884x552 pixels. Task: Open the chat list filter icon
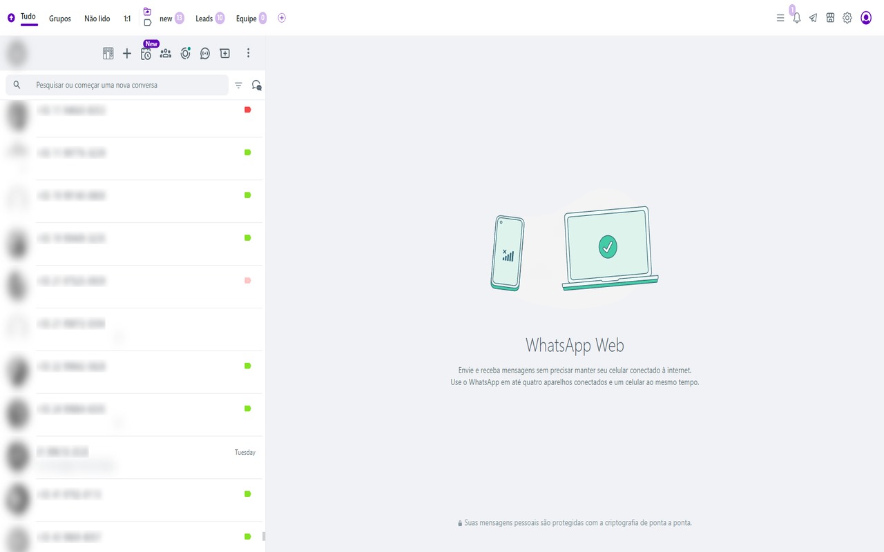[238, 86]
